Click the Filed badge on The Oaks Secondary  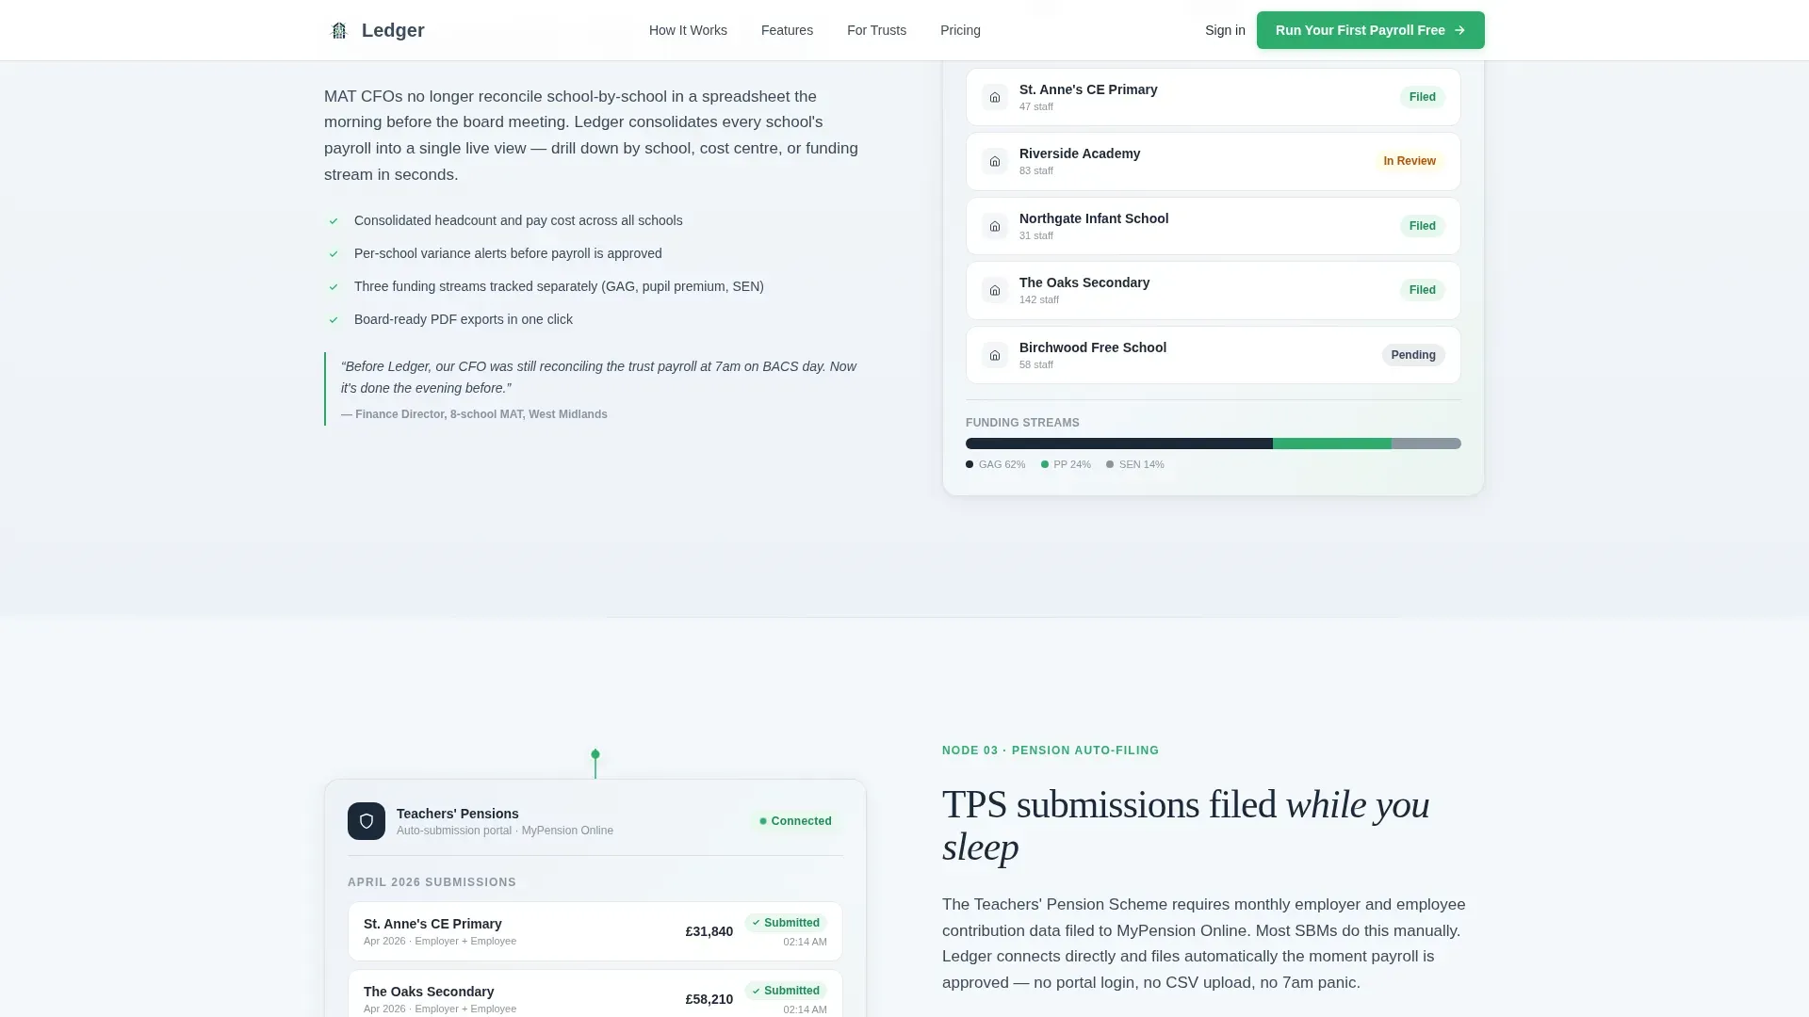click(1422, 290)
